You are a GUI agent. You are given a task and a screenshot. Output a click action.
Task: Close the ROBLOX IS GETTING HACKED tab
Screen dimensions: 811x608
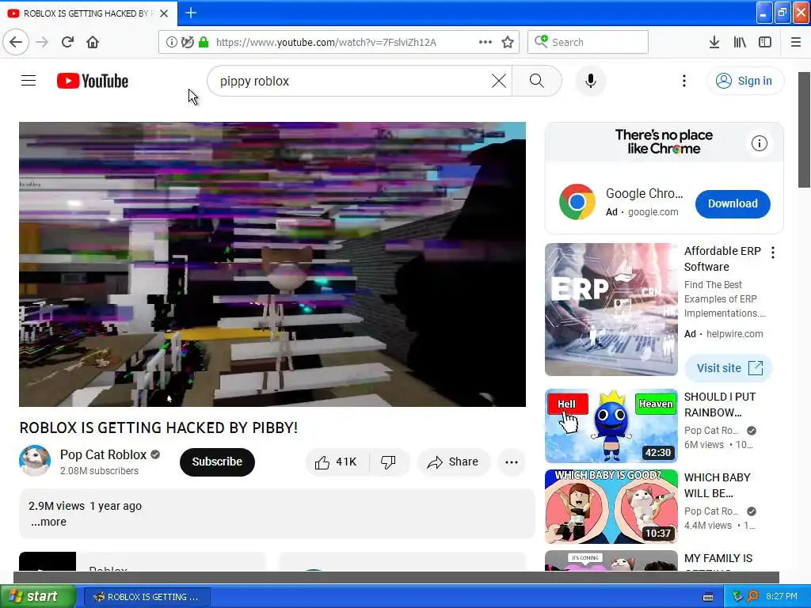(x=164, y=13)
